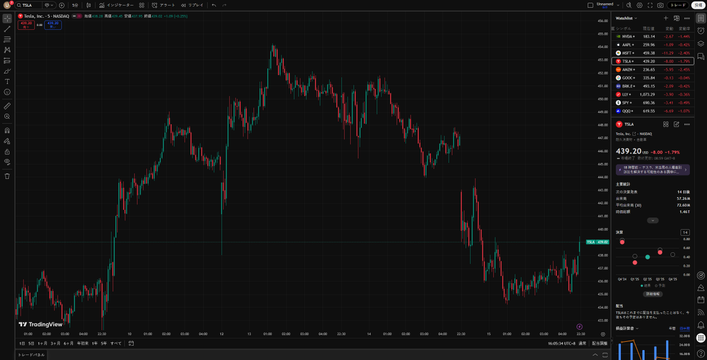Open the alerts panel clock icon
Image resolution: width=707 pixels, height=360 pixels.
click(x=701, y=31)
